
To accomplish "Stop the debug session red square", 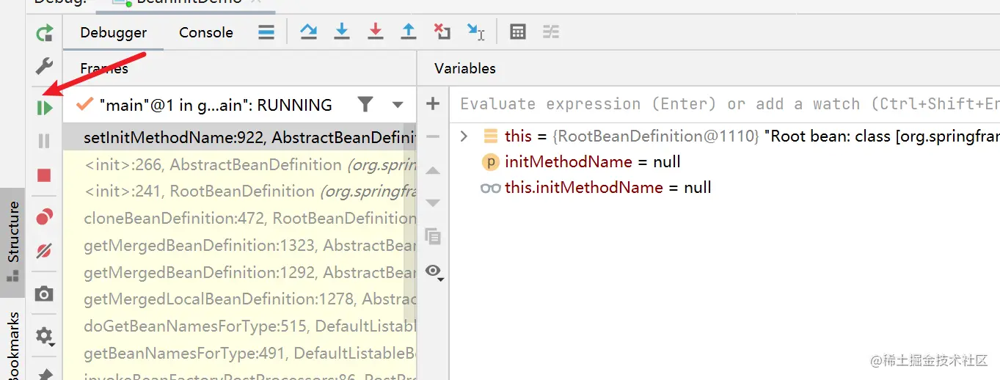I will point(44,175).
